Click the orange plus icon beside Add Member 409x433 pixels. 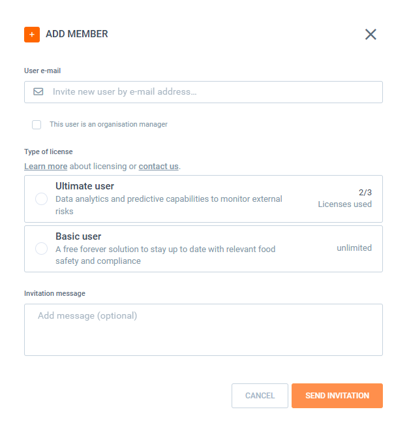pos(32,35)
